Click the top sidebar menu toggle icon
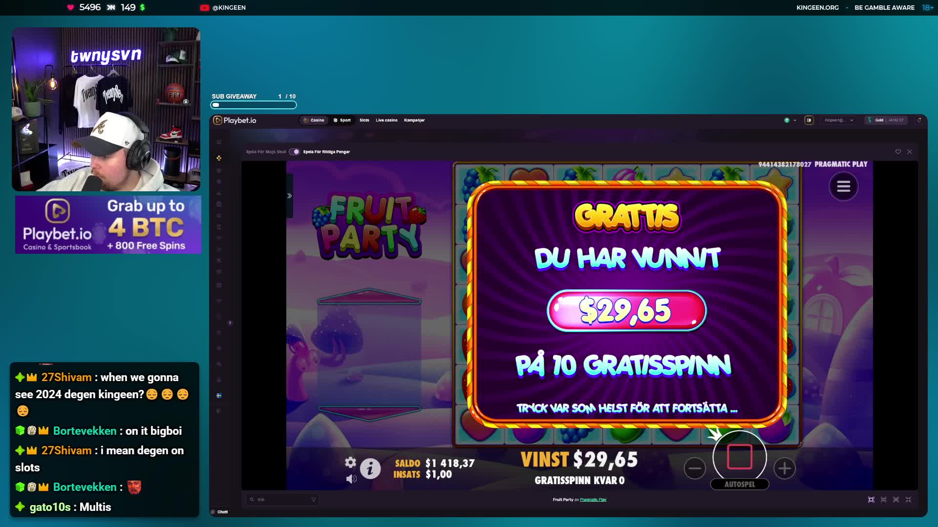 [x=219, y=142]
